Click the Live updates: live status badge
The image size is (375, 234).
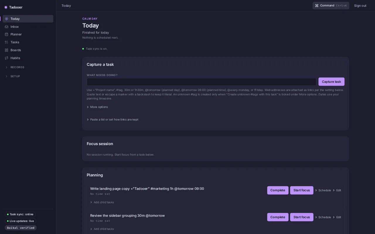(21, 221)
